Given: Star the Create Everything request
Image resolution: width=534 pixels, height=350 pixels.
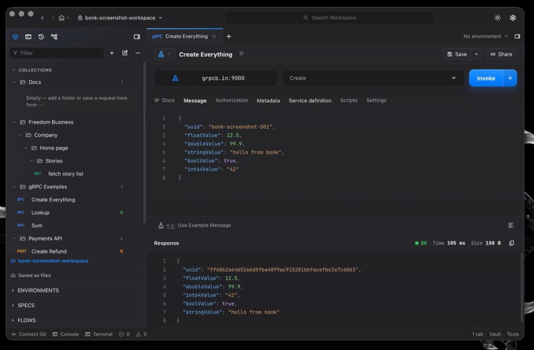Looking at the screenshot, I should [241, 53].
